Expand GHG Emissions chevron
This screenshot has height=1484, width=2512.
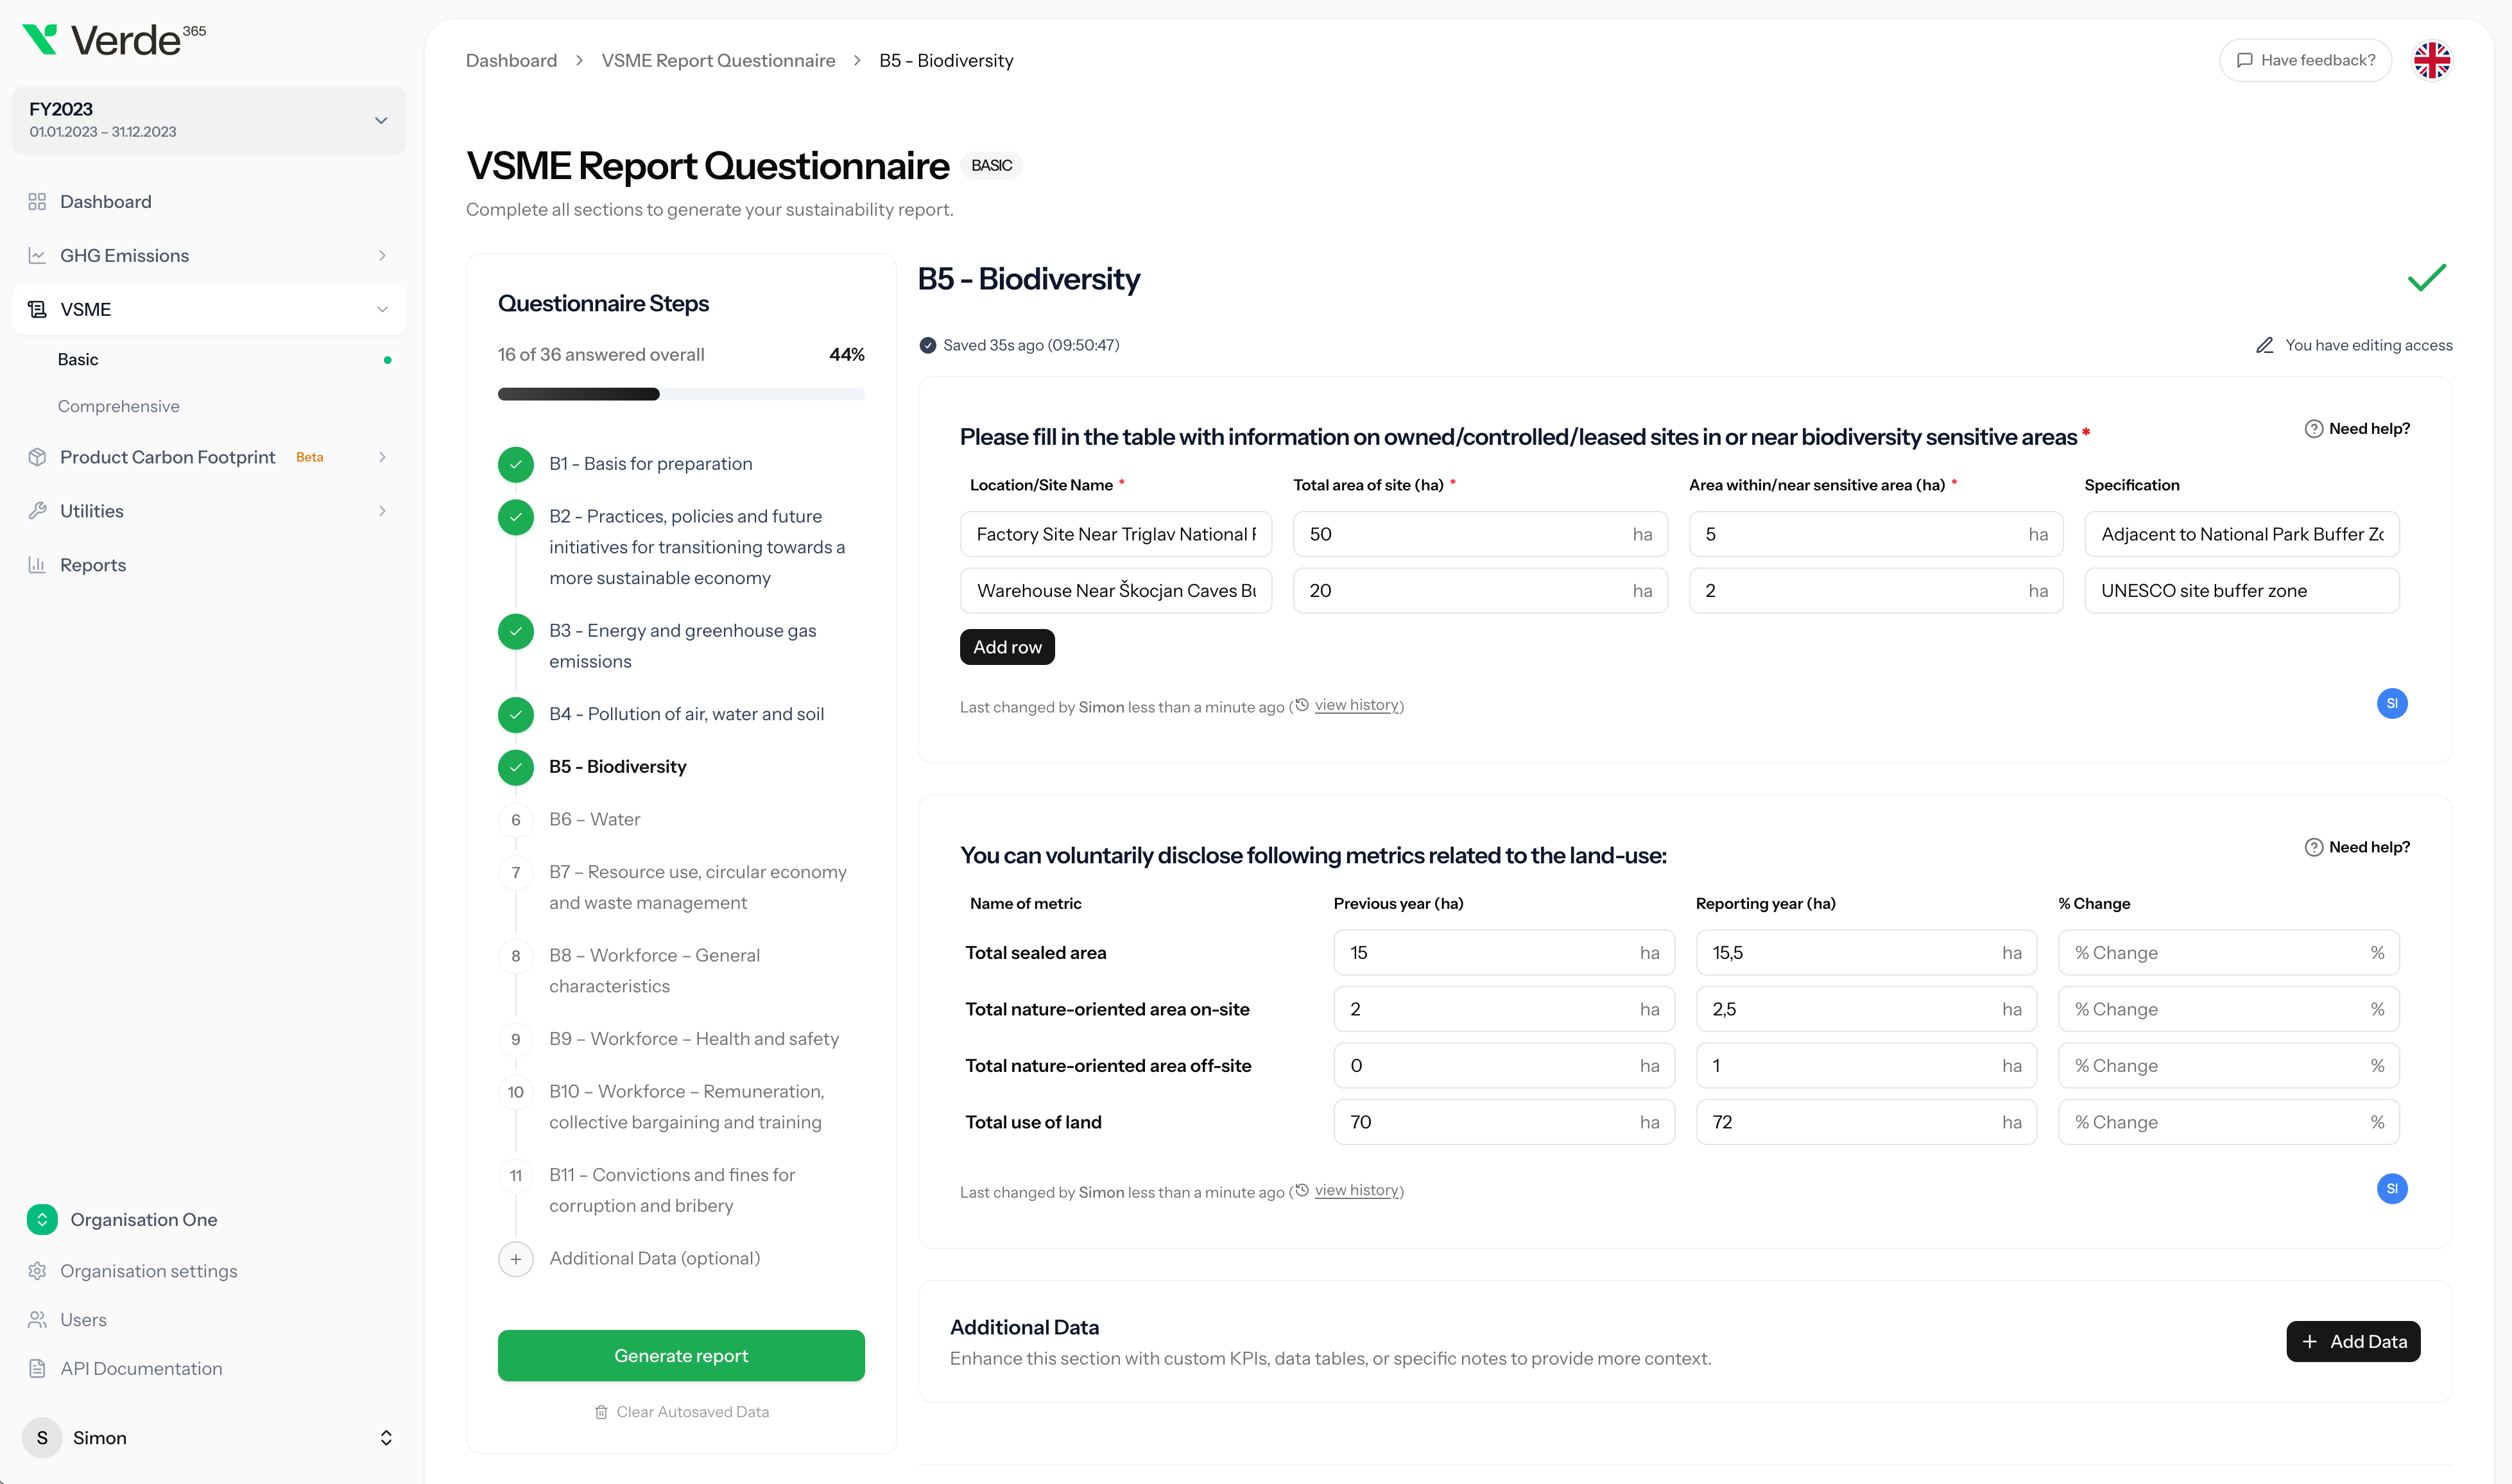click(x=382, y=256)
